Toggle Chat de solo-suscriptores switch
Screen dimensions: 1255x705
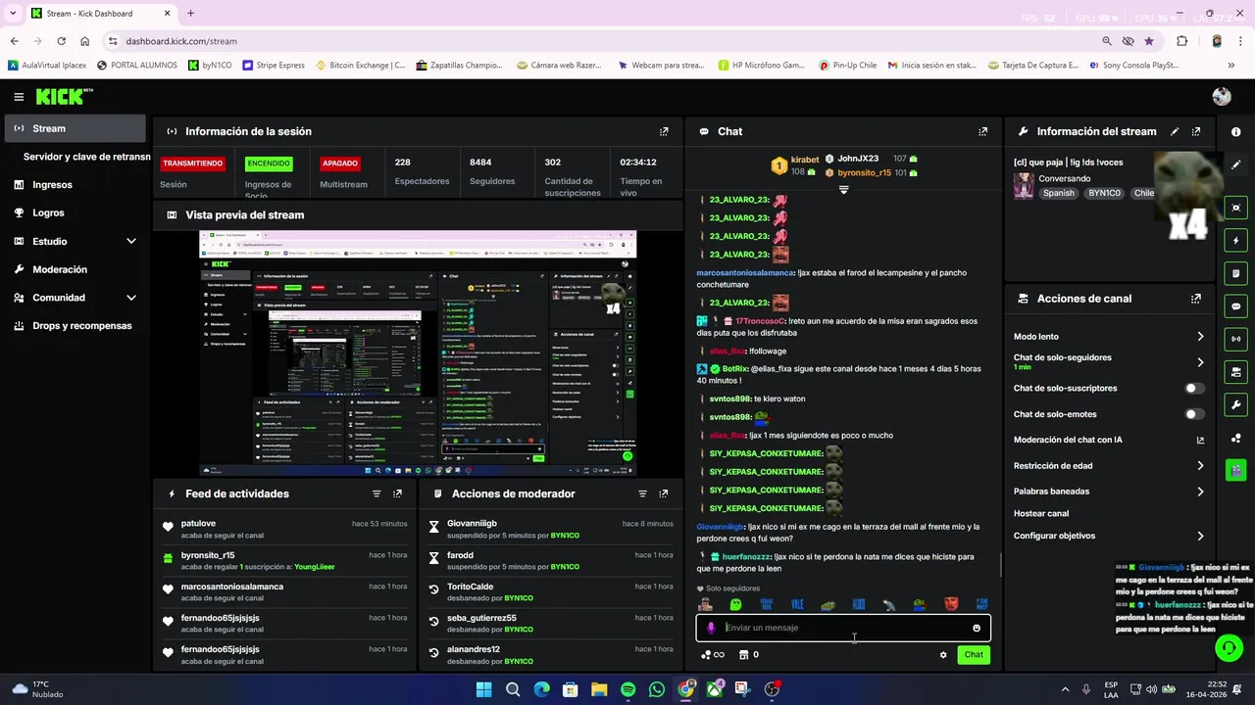click(1194, 389)
